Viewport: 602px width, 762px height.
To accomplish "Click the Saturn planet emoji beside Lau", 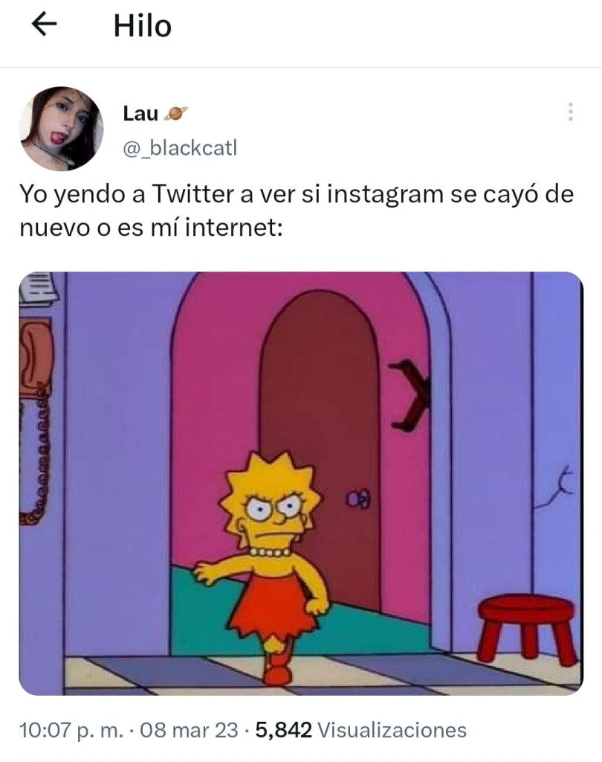I will point(175,114).
